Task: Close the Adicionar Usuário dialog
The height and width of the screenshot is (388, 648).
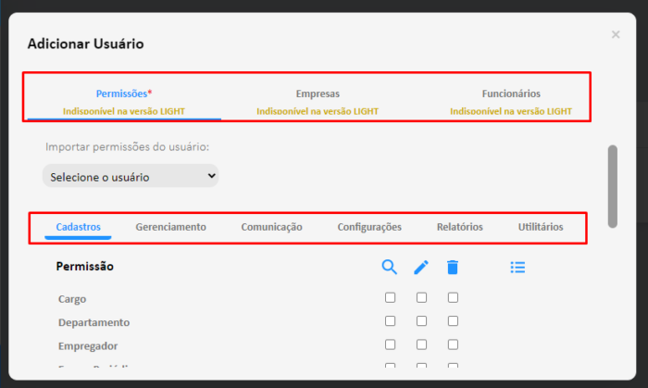Action: [616, 34]
